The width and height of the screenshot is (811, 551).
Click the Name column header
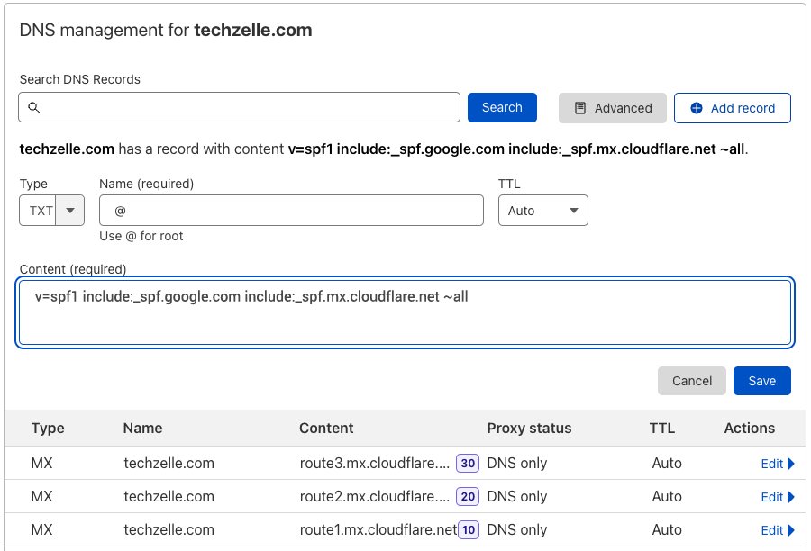pos(142,428)
